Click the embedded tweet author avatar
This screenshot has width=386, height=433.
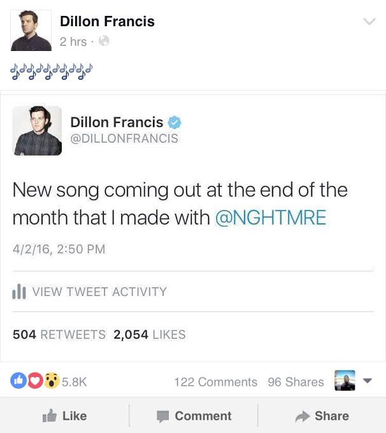pyautogui.click(x=37, y=131)
